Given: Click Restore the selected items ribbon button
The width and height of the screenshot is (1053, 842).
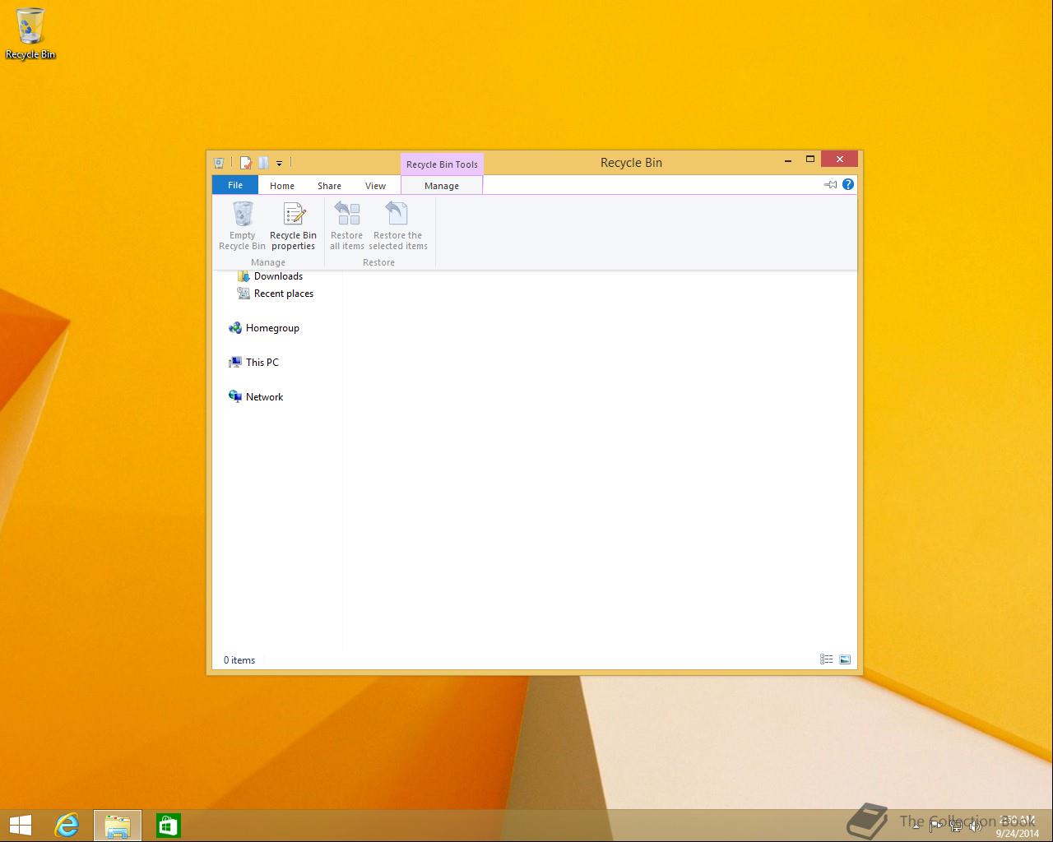Looking at the screenshot, I should pos(398,226).
